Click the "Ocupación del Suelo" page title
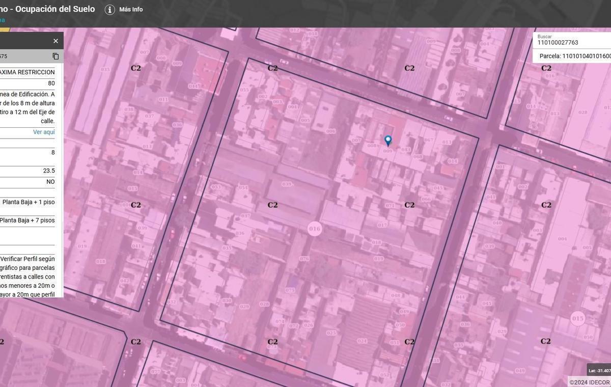This screenshot has width=611, height=387. tap(55, 9)
